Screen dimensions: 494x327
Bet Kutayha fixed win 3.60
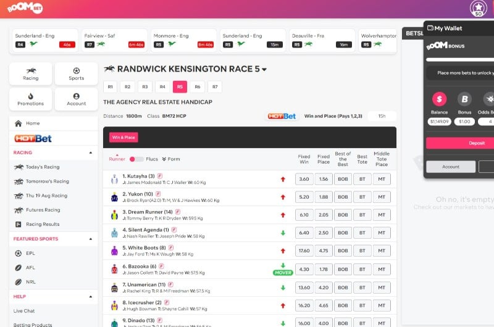click(x=304, y=179)
